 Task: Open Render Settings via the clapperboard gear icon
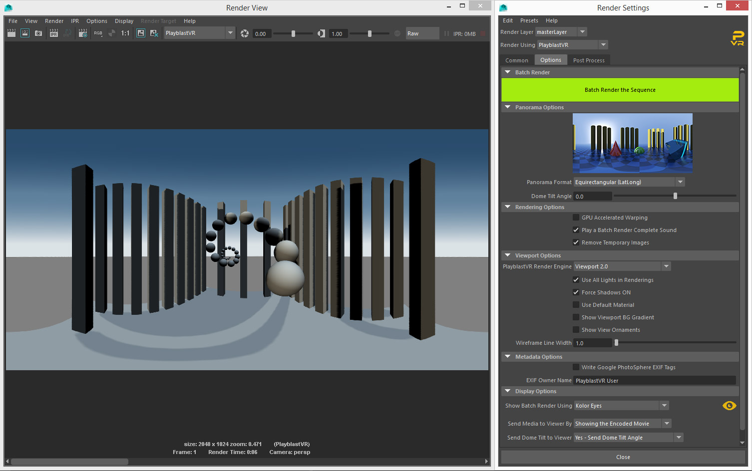tap(83, 33)
